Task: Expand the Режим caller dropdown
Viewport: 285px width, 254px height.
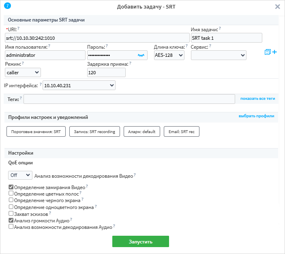Action: (x=23, y=72)
